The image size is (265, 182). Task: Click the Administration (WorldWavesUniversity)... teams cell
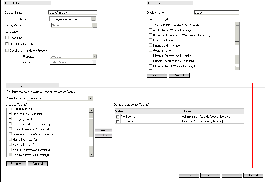[x=213, y=117]
